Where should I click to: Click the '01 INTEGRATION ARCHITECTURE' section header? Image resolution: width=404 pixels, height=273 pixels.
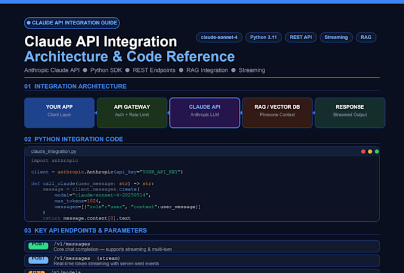click(x=75, y=86)
